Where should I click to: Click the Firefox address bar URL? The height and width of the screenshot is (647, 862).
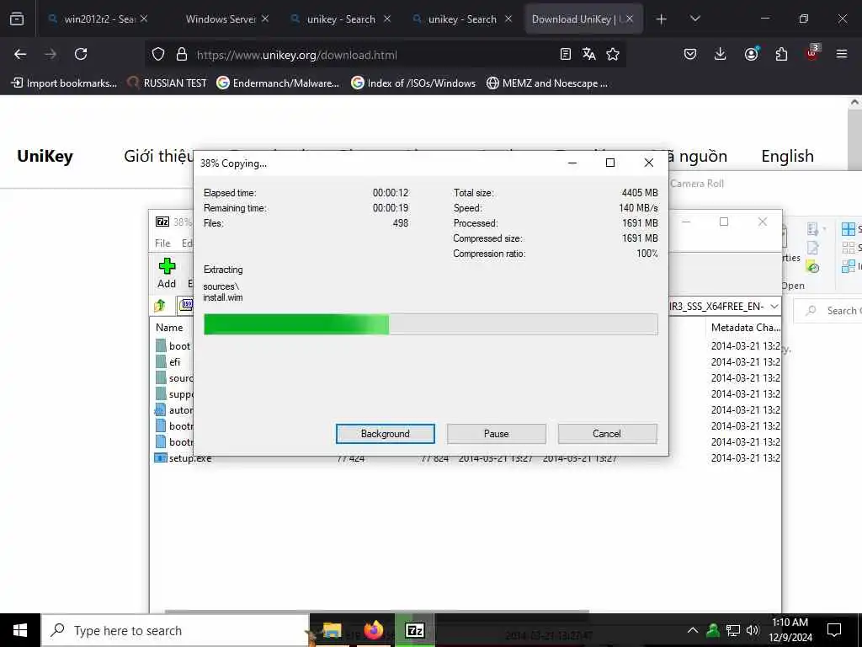(x=297, y=55)
